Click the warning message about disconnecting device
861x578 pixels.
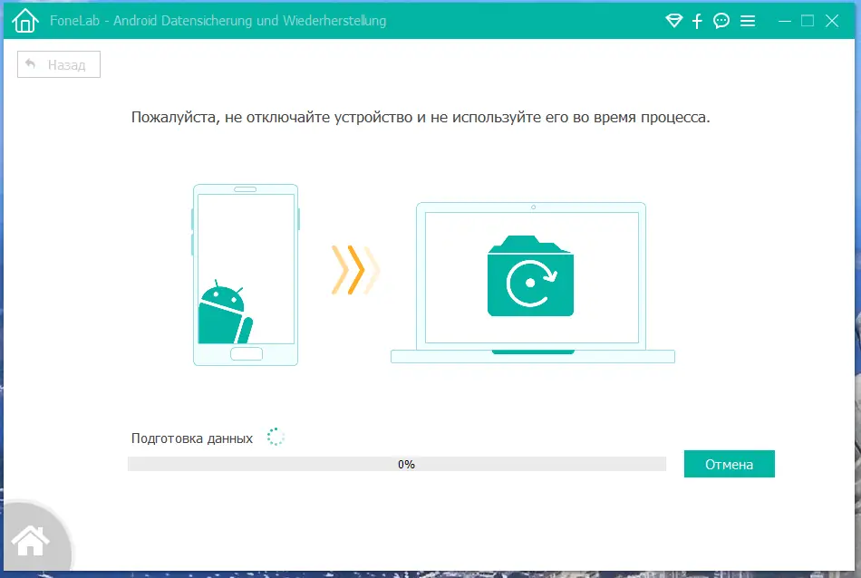point(421,117)
